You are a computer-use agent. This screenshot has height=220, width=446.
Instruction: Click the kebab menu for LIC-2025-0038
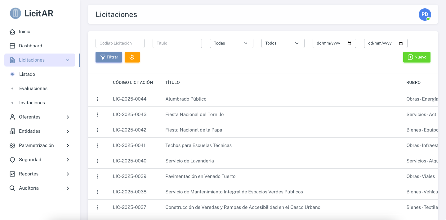97,192
